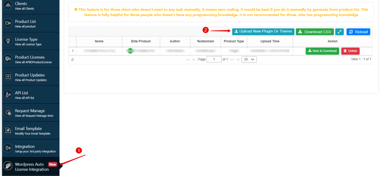This screenshot has width=381, height=176.
Task: Click the grid refresh icon at bottom-left
Action: tap(73, 59)
